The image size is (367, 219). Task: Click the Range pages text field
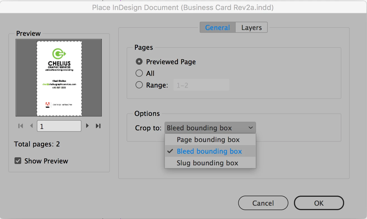(201, 85)
